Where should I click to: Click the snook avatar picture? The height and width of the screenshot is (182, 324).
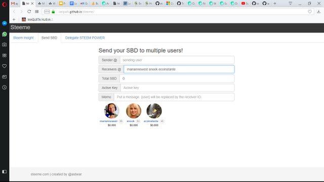[x=134, y=111]
